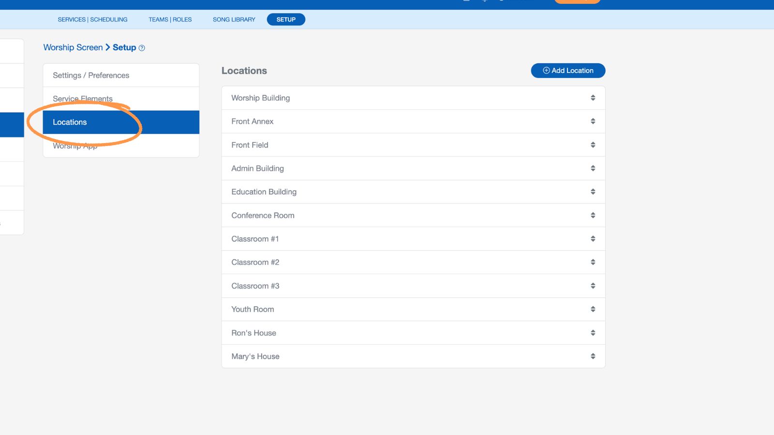The width and height of the screenshot is (774, 435).
Task: Click sort handle for Conference Room
Action: pos(593,216)
